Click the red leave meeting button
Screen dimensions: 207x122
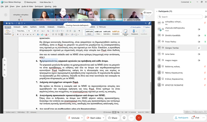[139, 118]
